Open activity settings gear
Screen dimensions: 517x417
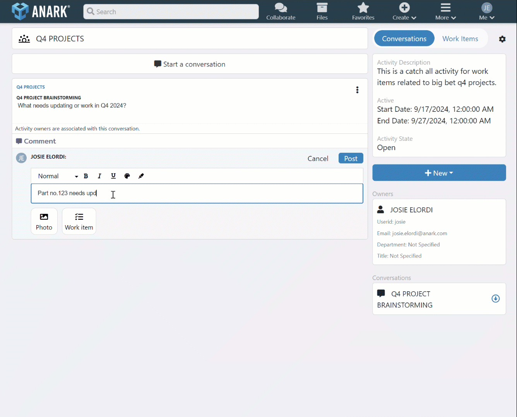502,39
